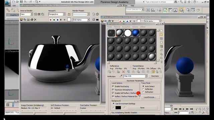This screenshot has height=120, width=214.
Task: Select the blue material sample slot
Action: pos(136,33)
